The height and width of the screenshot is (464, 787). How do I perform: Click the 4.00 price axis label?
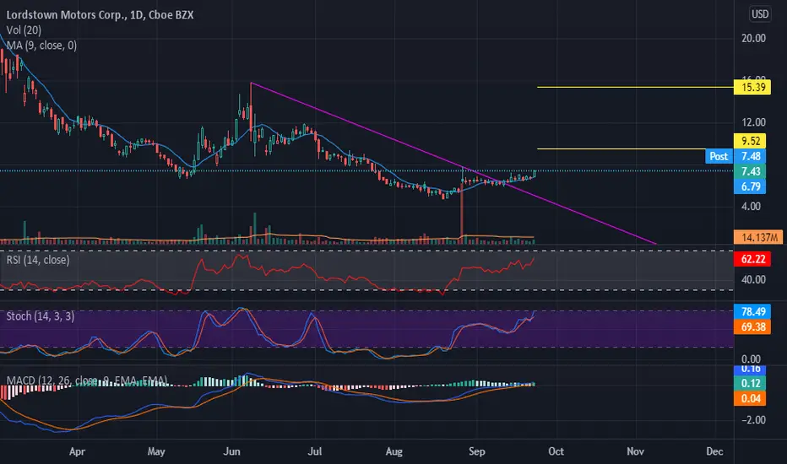[751, 206]
